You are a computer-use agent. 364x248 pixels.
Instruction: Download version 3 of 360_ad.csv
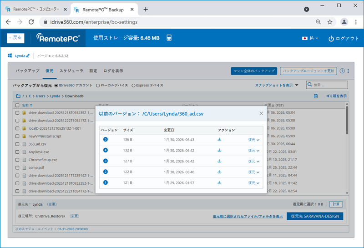[219, 161]
